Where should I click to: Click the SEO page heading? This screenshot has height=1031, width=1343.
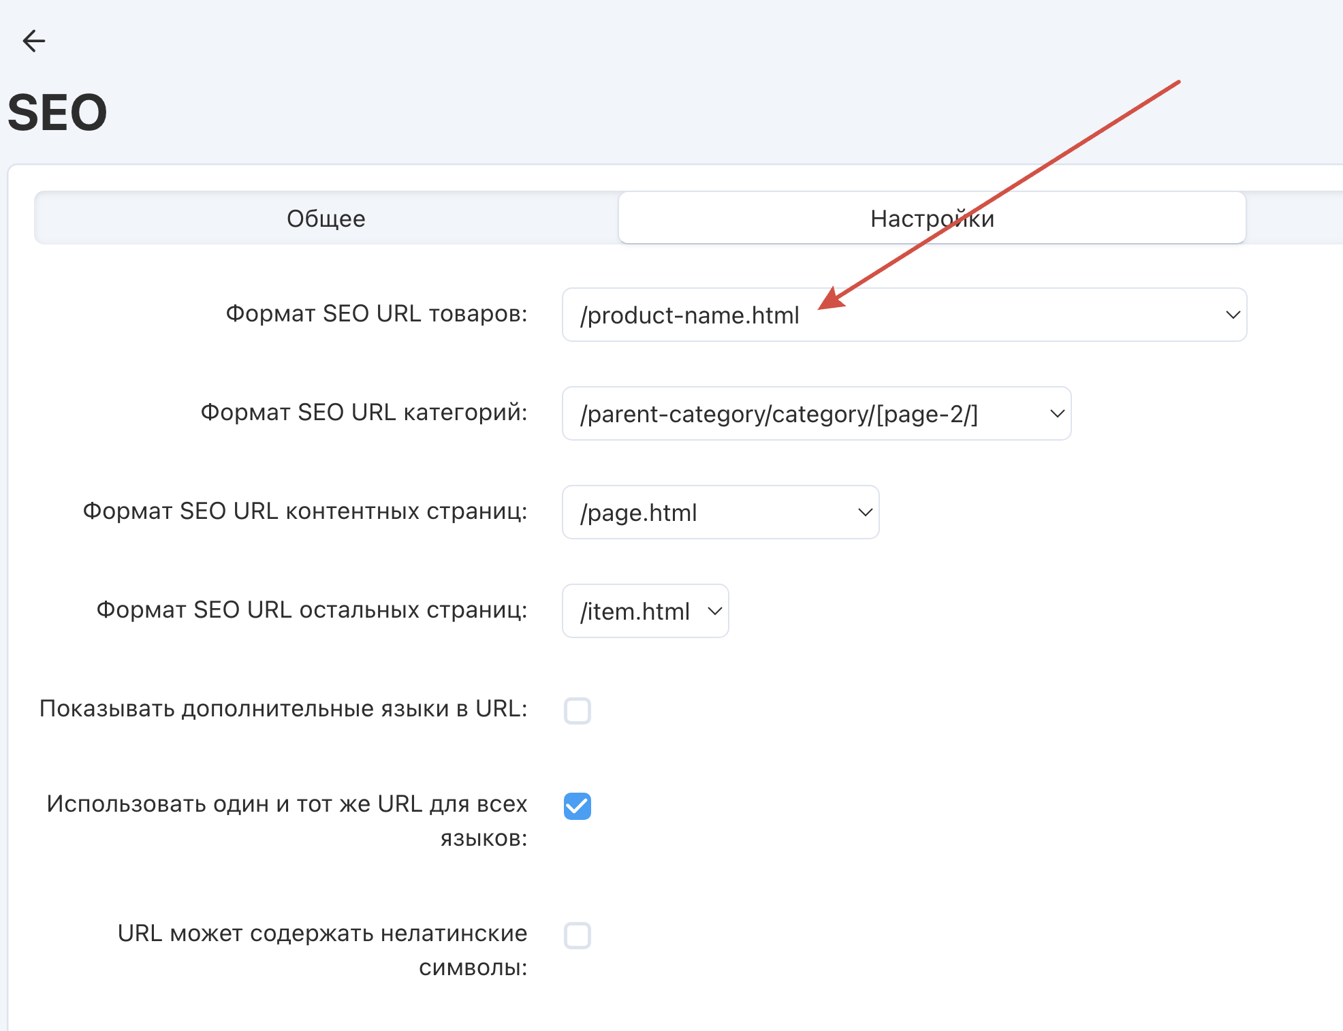click(58, 113)
